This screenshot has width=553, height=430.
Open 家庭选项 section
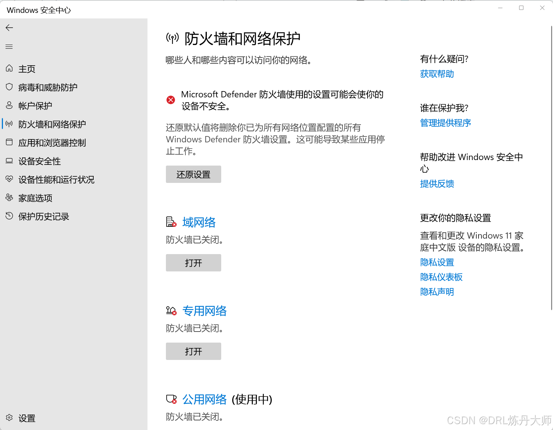pyautogui.click(x=35, y=198)
